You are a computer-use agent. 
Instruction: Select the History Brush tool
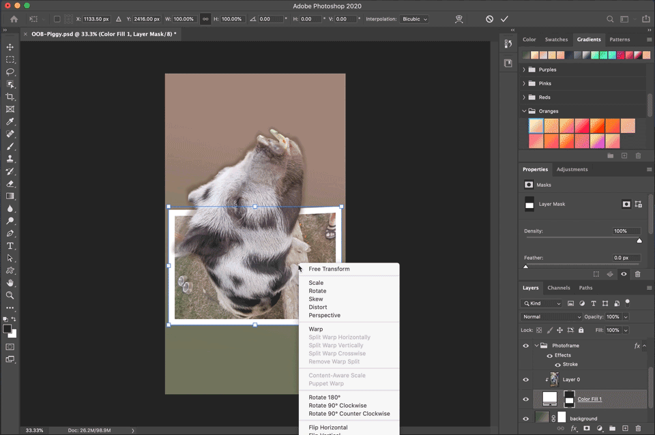10,171
